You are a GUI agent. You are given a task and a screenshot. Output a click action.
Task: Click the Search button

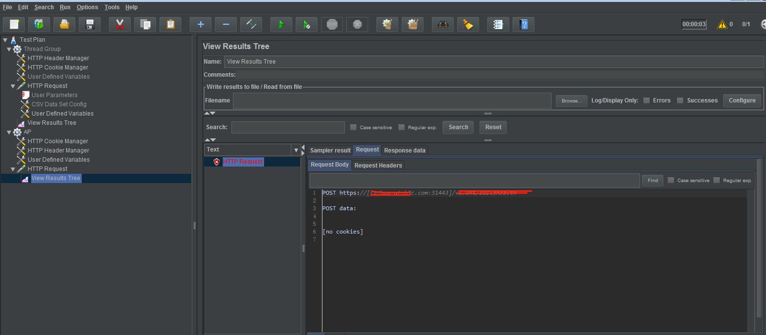pyautogui.click(x=458, y=127)
